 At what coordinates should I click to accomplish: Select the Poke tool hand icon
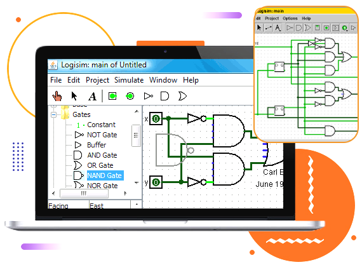coord(57,96)
